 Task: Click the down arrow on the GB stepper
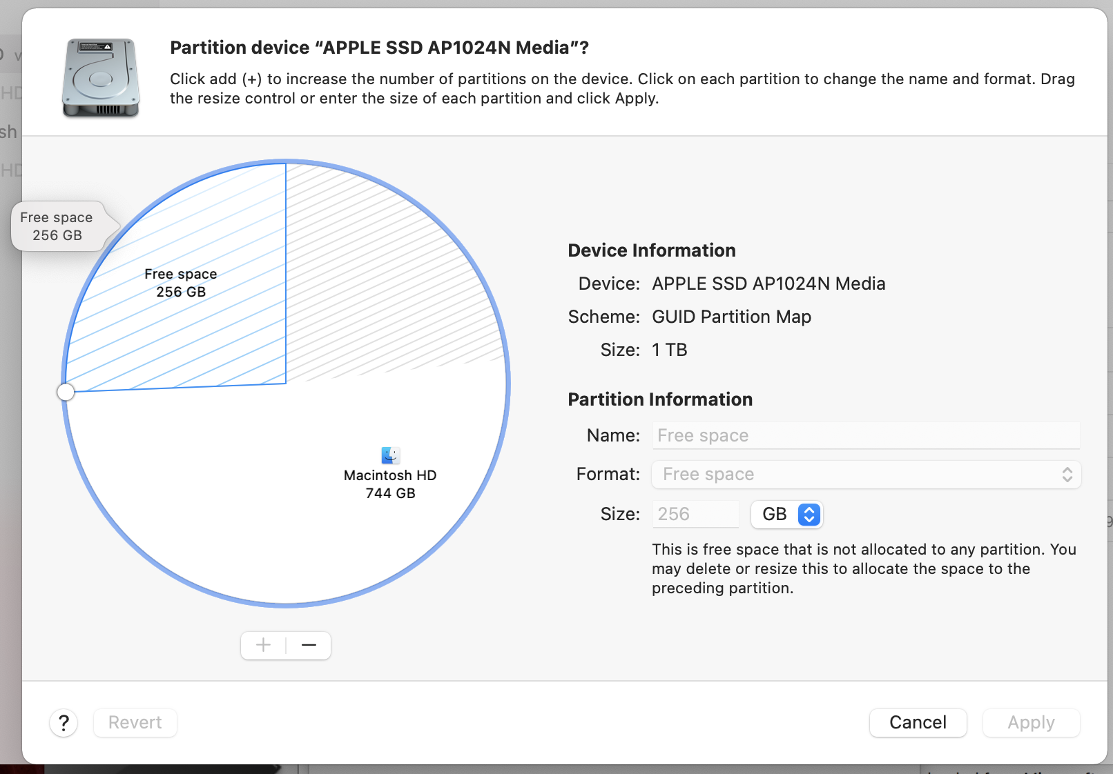(x=808, y=519)
